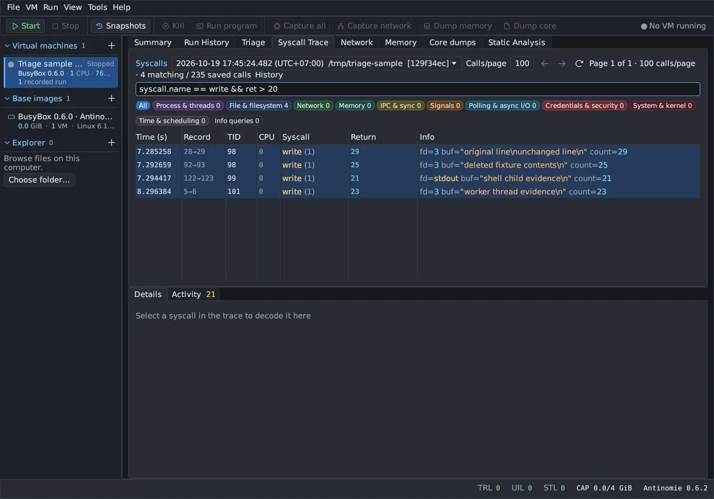Go to next page of syscalls
Screen dimensions: 714x499
point(562,63)
